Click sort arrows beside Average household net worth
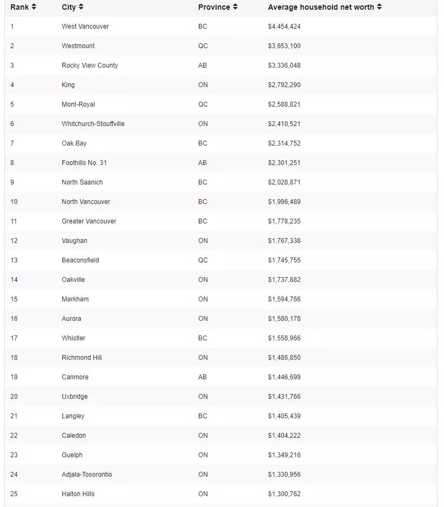The height and width of the screenshot is (507, 444). click(379, 7)
